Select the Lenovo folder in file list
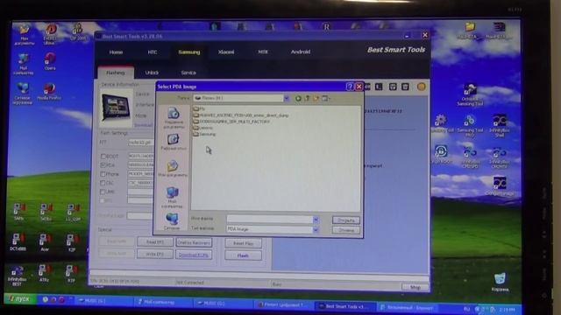 tap(202, 128)
